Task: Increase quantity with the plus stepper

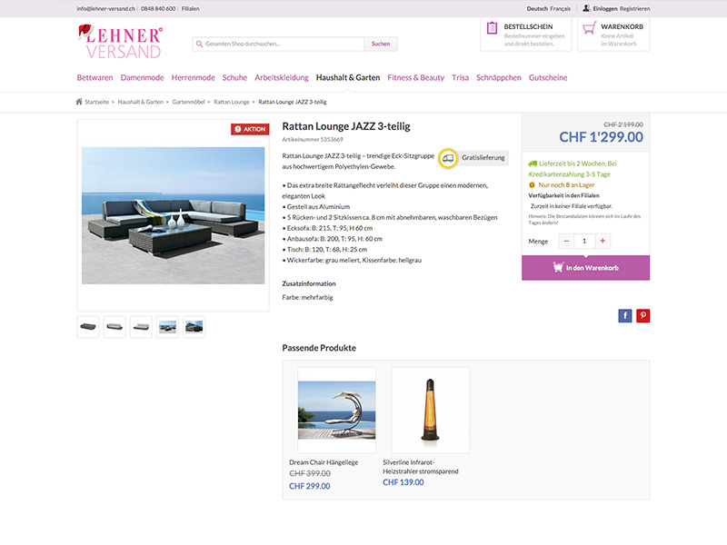Action: click(x=602, y=240)
